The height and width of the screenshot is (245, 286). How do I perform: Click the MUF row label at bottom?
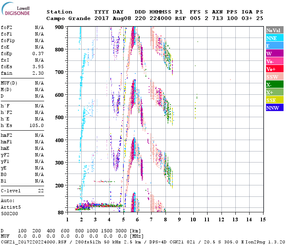point(5,236)
